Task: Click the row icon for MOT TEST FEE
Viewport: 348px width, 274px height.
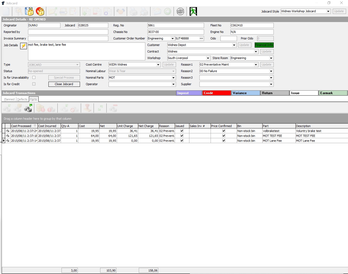Action: pos(8,136)
